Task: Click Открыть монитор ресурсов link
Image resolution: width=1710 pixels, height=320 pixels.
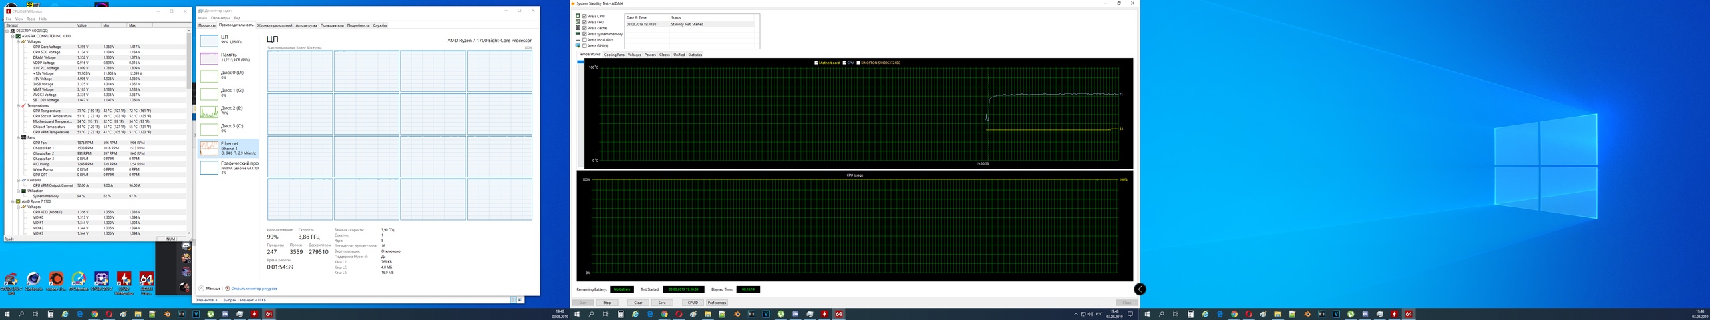Action: click(x=254, y=289)
